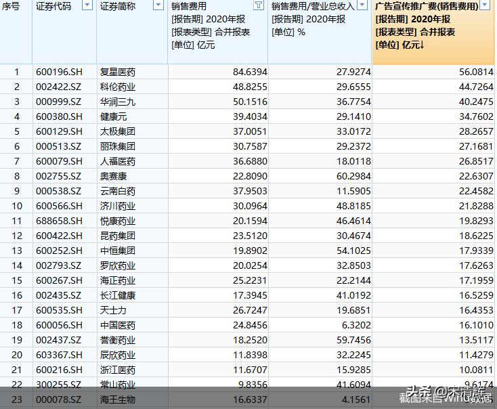Click sales expense value 37.9503
The image size is (497, 409).
(x=250, y=191)
